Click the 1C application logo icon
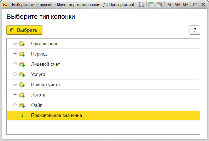Viewport: 209px width, 141px height. (5, 5)
